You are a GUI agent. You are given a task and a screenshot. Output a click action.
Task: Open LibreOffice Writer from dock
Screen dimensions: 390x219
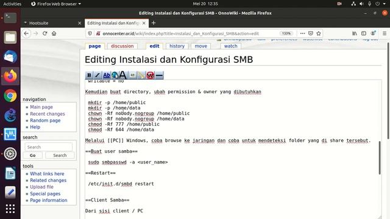tap(10, 173)
